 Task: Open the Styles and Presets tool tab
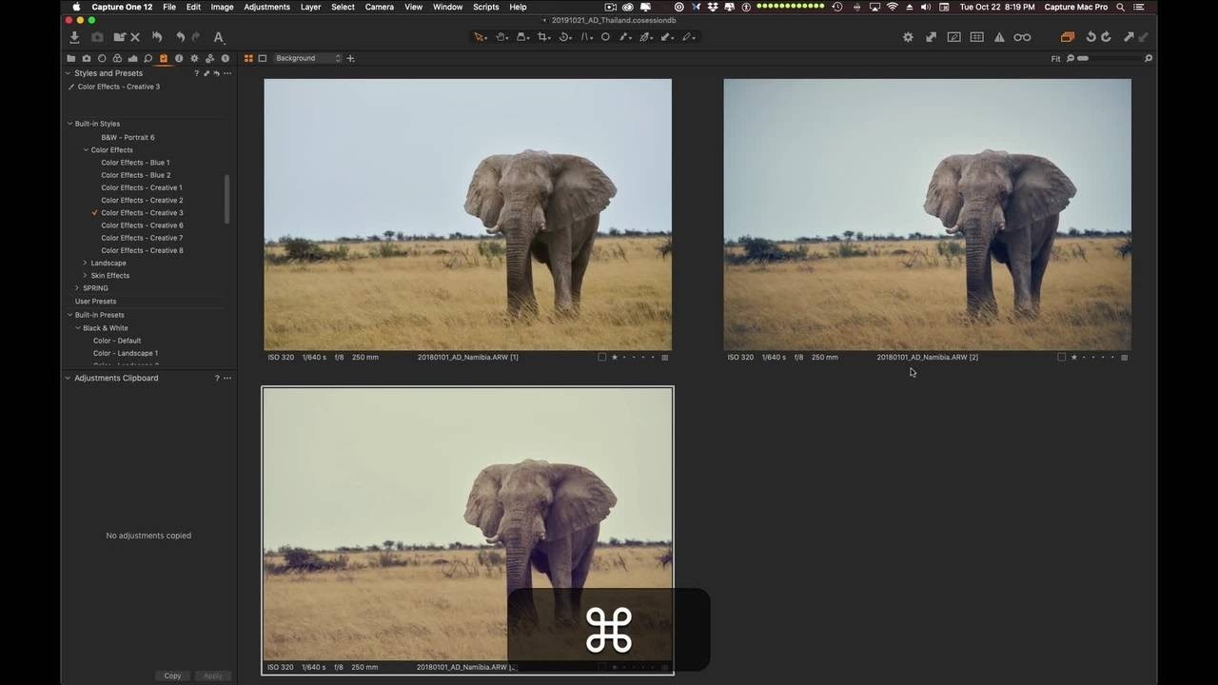(164, 58)
